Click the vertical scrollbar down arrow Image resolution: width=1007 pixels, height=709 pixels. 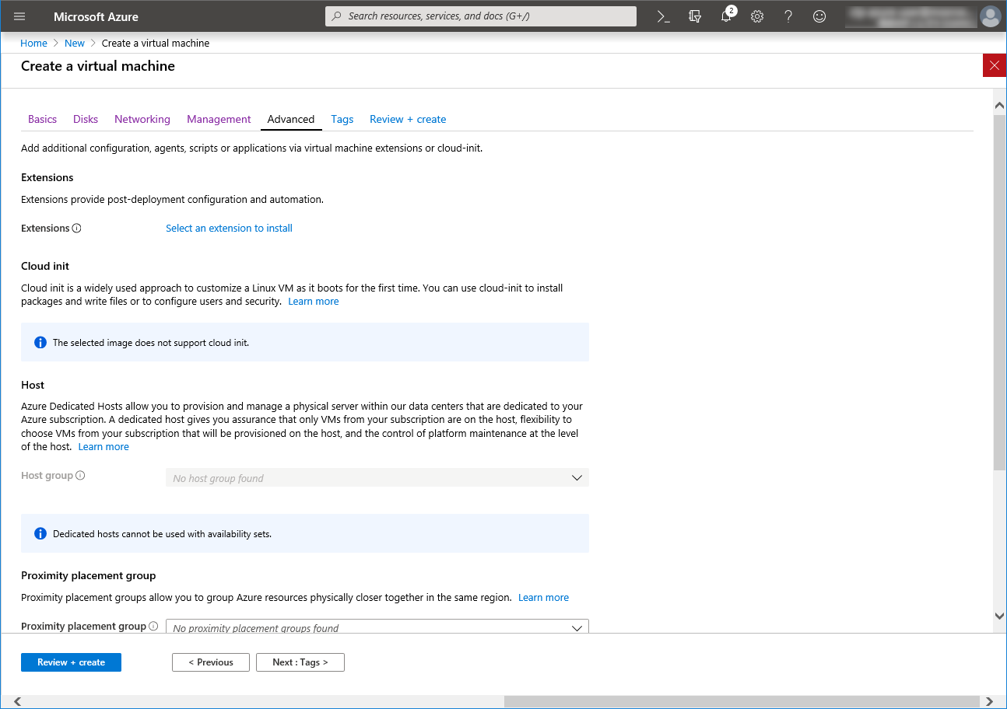(999, 616)
